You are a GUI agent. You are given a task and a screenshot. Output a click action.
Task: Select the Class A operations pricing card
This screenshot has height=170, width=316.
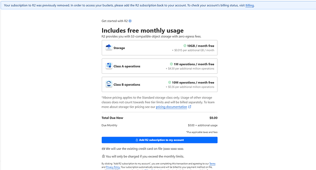pos(159,66)
